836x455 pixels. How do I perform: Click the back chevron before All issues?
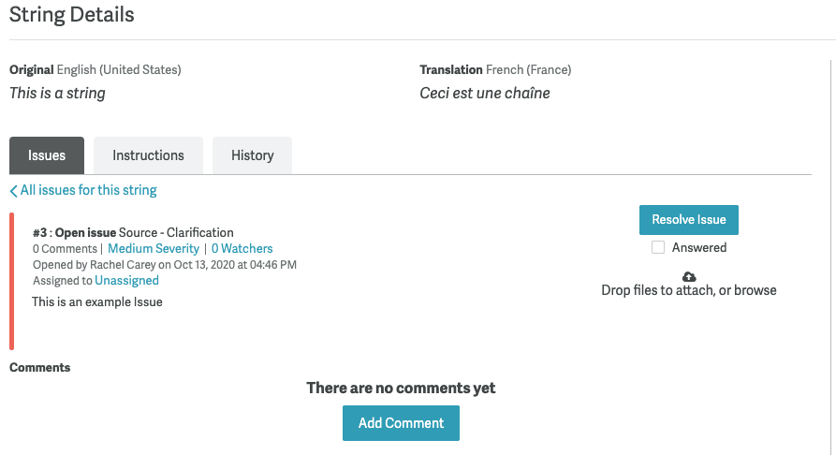click(x=14, y=191)
